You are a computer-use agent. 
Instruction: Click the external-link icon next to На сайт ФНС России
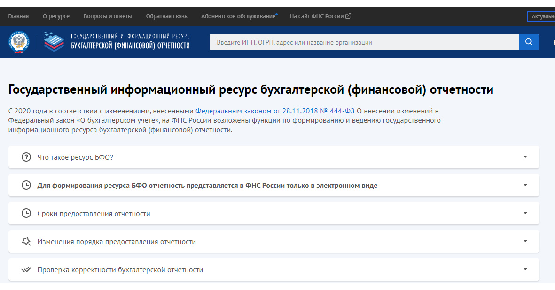coord(348,16)
